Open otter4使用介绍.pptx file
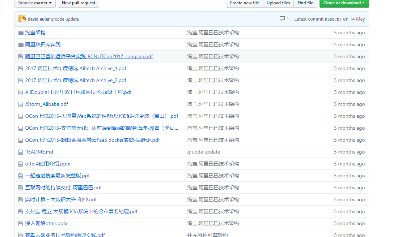This screenshot has height=237, width=406. [x=48, y=164]
